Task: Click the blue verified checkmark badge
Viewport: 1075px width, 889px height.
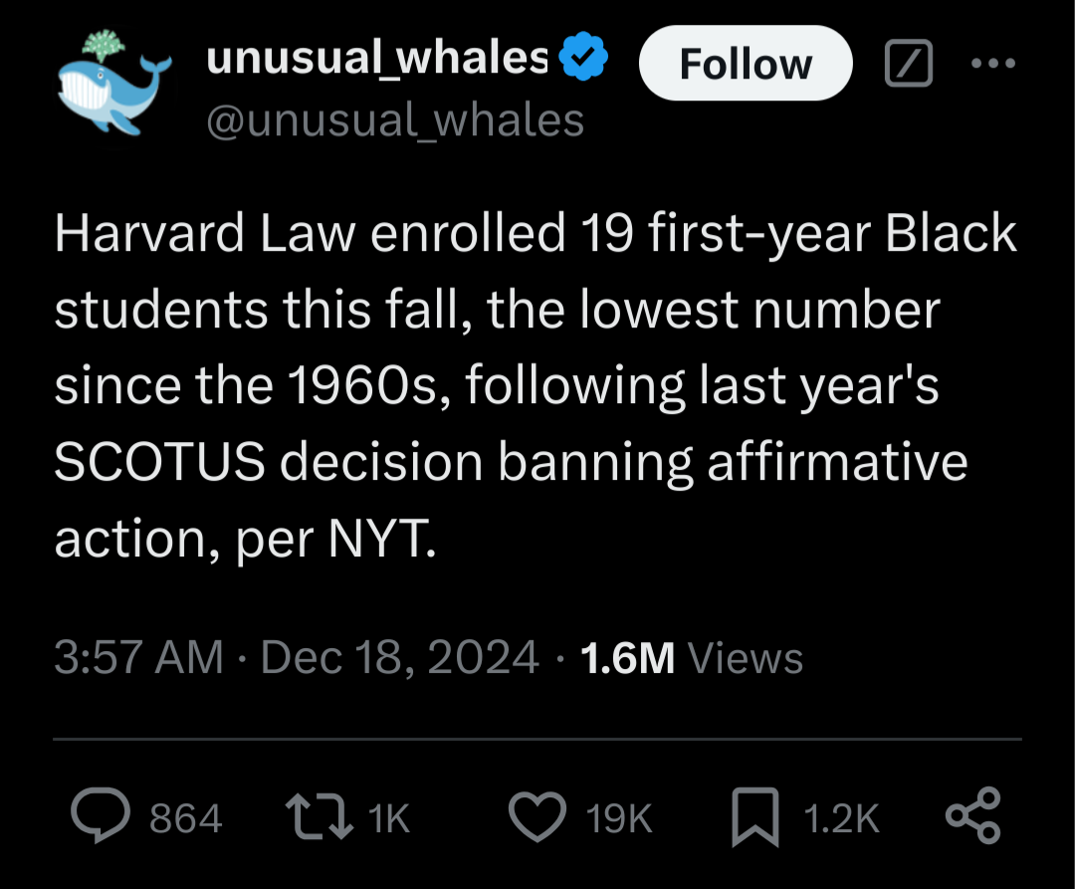Action: tap(585, 60)
